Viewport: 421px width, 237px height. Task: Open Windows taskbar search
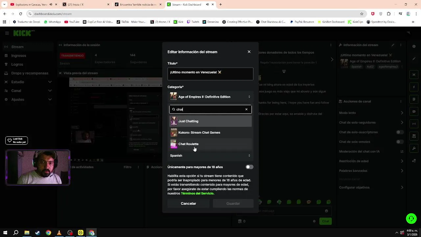tap(16, 233)
